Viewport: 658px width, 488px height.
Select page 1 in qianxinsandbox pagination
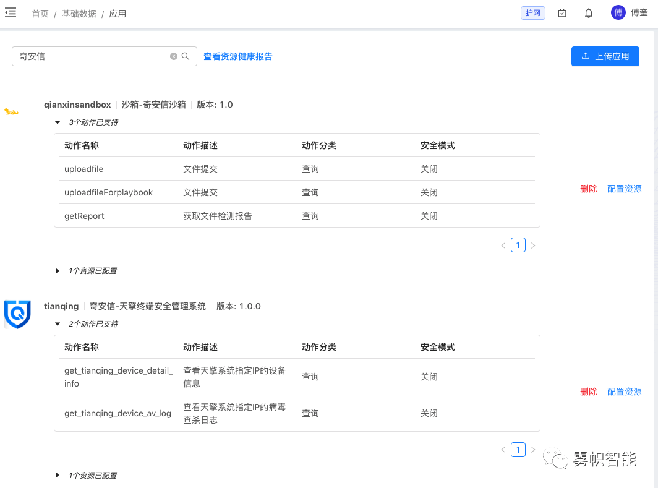click(518, 245)
